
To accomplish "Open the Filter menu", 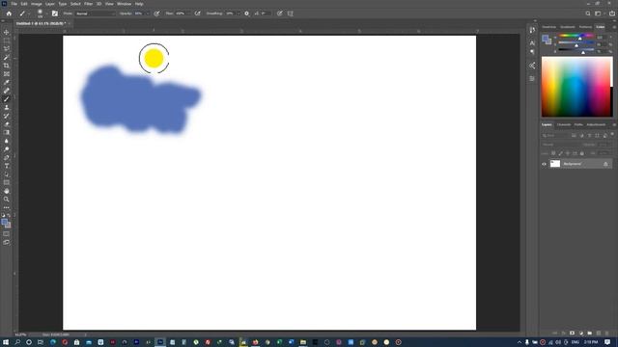I will [88, 4].
